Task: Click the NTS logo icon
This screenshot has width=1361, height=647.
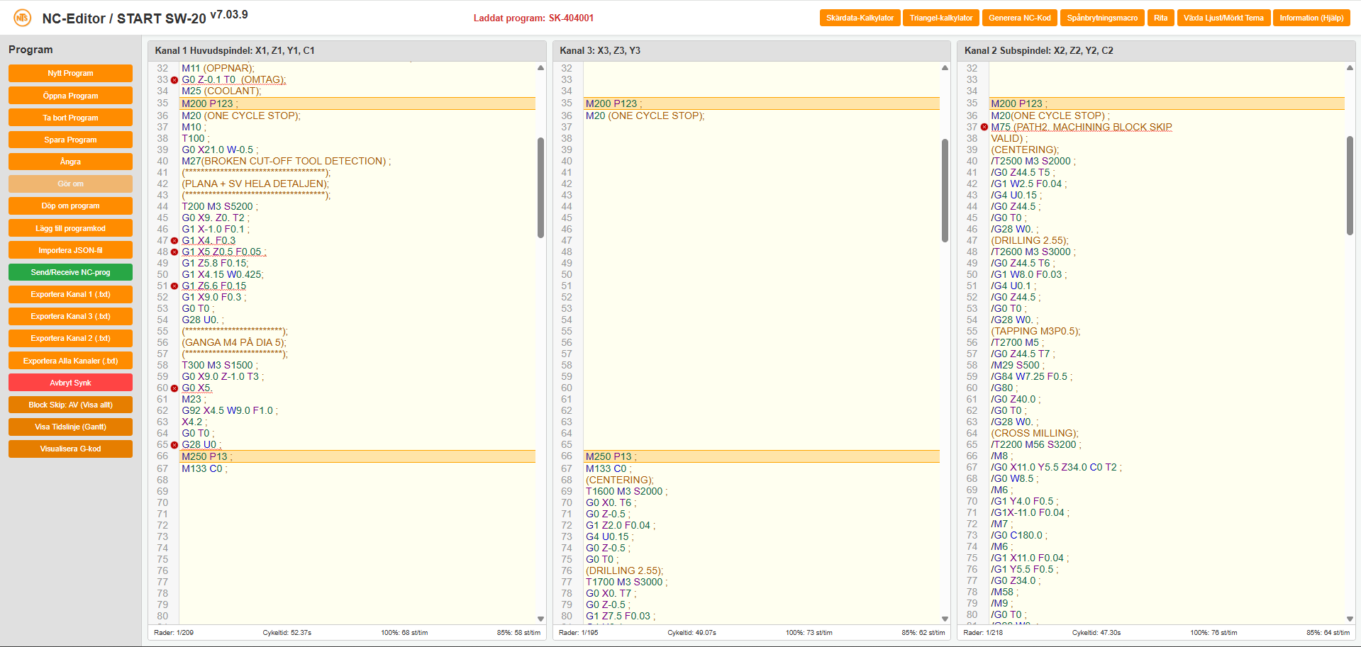Action: [22, 18]
